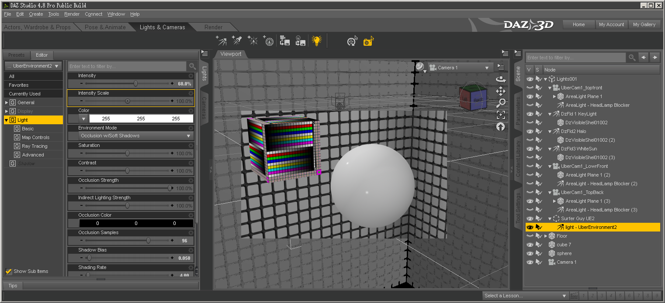
Task: Toggle visibility of sphere node
Action: pos(530,253)
